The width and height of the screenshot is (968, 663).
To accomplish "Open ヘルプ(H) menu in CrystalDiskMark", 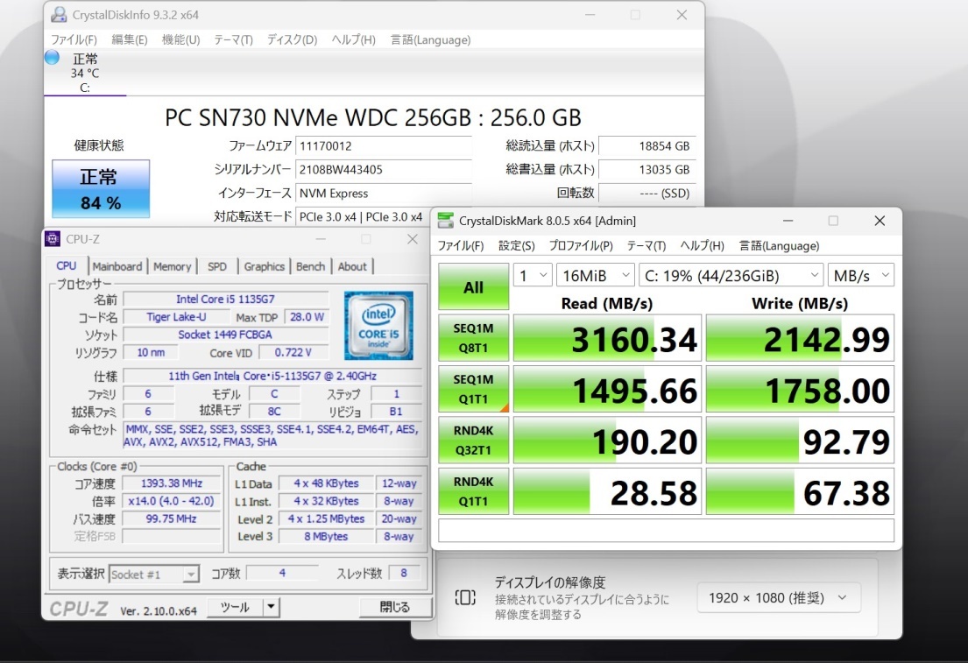I will [x=702, y=246].
